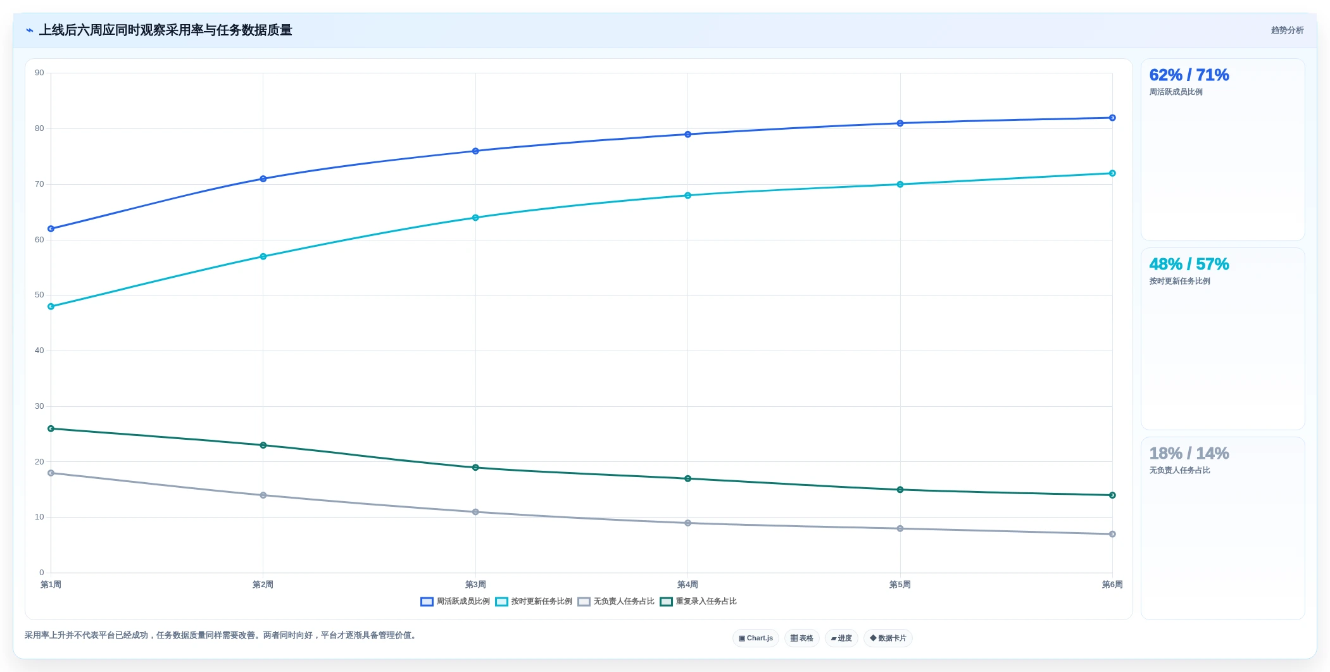Click the 按时更新任务比例 point at 第6周
This screenshot has height=672, width=1330.
coord(1112,173)
